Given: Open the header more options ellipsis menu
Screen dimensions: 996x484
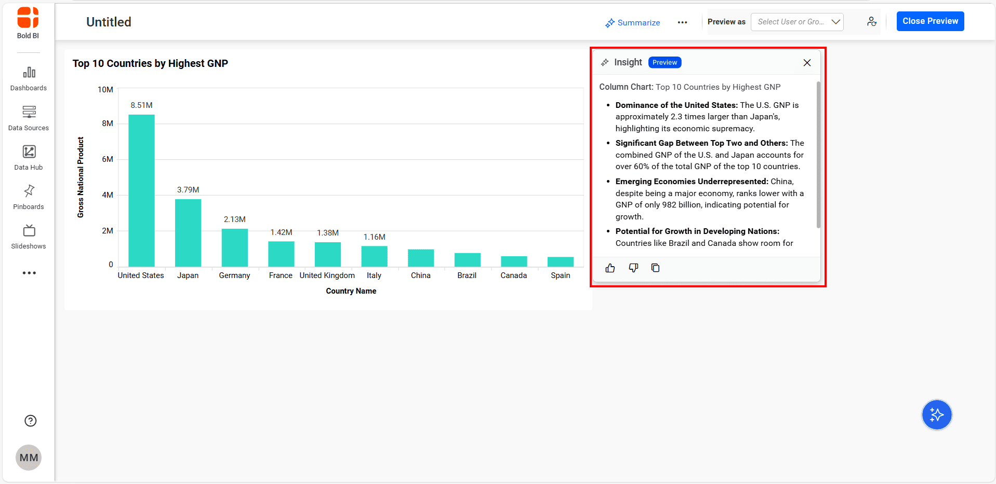Looking at the screenshot, I should pos(682,22).
